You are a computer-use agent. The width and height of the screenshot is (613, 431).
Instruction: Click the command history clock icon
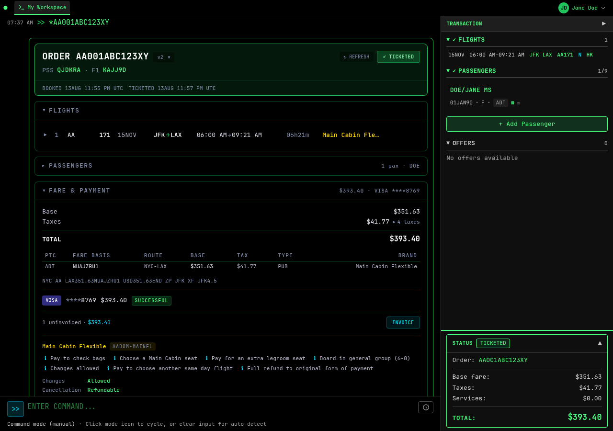click(x=426, y=407)
